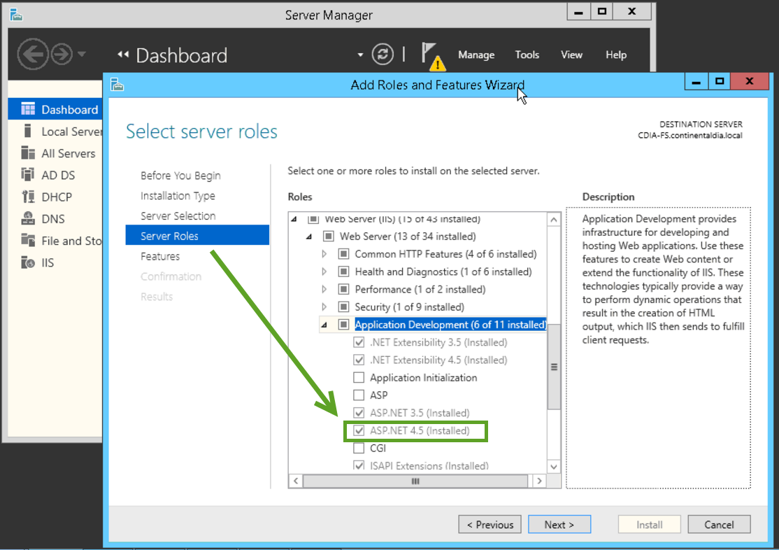Toggle the .NET Extensibility 3.5 checkbox

(359, 342)
